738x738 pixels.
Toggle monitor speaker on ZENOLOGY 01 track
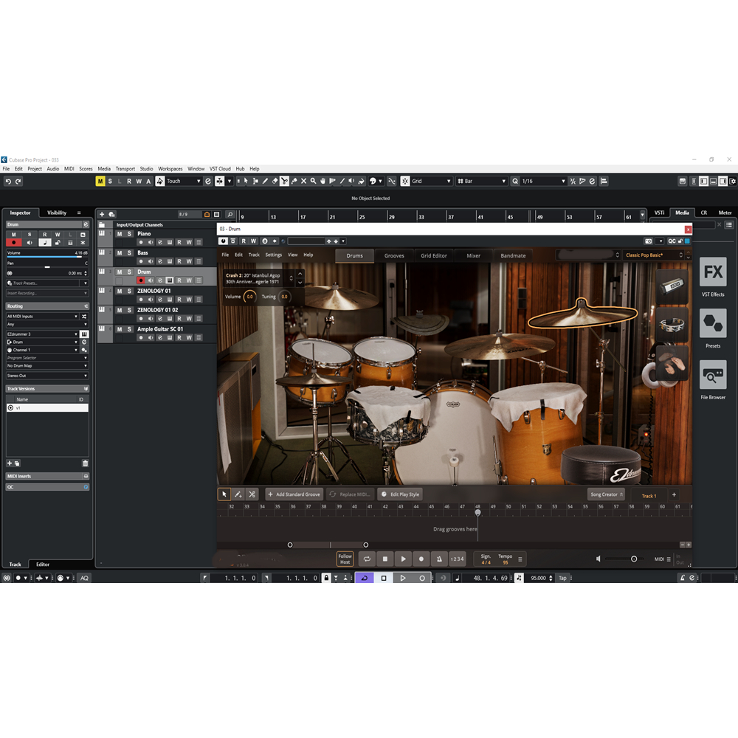coord(151,300)
